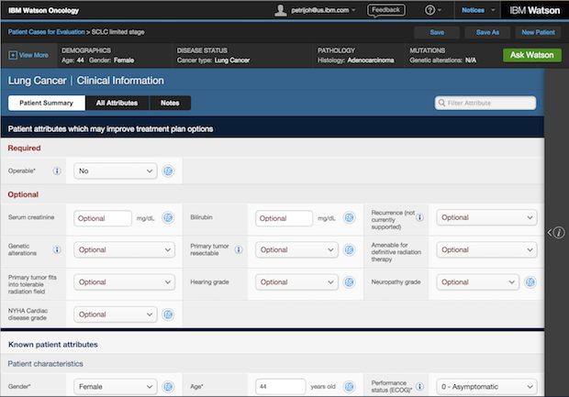
Task: Click Watson icon beside Hearing grade
Action: coord(349,282)
